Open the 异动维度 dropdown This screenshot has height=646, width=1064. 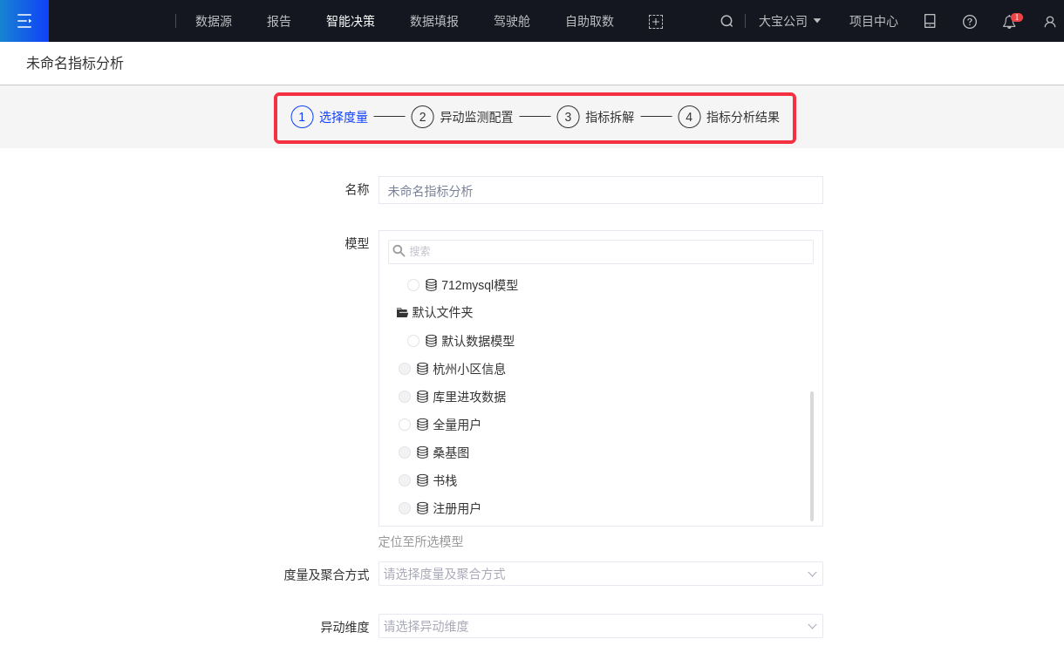[600, 626]
